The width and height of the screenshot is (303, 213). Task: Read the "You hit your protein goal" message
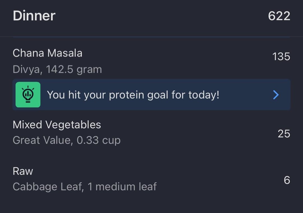coord(133,95)
